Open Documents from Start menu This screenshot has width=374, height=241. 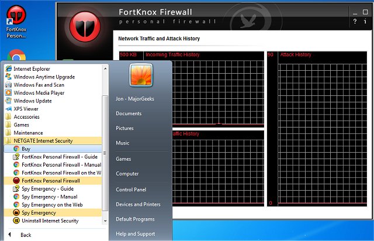(x=129, y=113)
